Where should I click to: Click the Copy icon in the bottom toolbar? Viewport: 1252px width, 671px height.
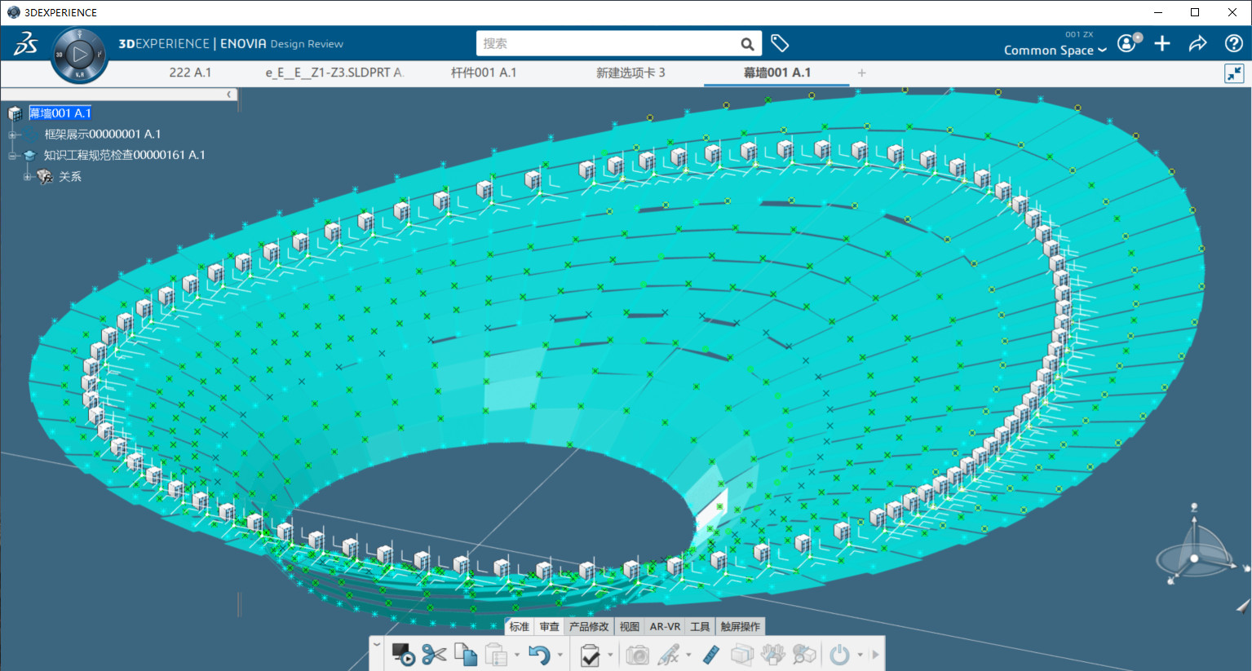[x=465, y=654]
